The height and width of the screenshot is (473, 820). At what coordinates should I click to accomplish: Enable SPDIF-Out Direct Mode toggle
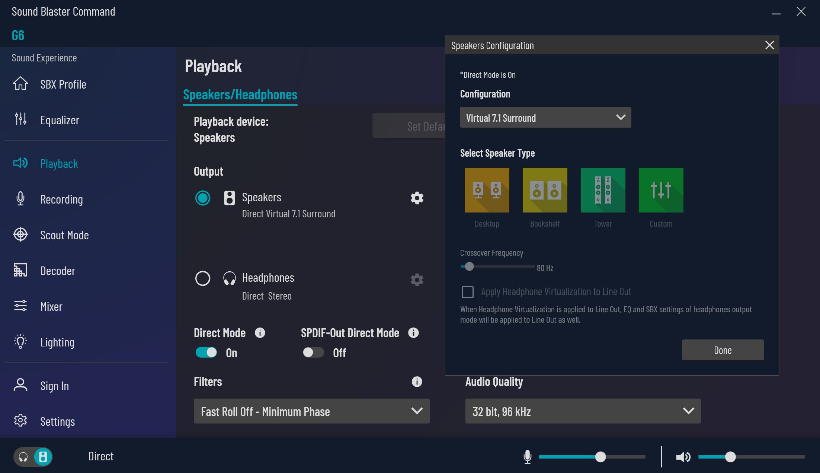click(313, 352)
